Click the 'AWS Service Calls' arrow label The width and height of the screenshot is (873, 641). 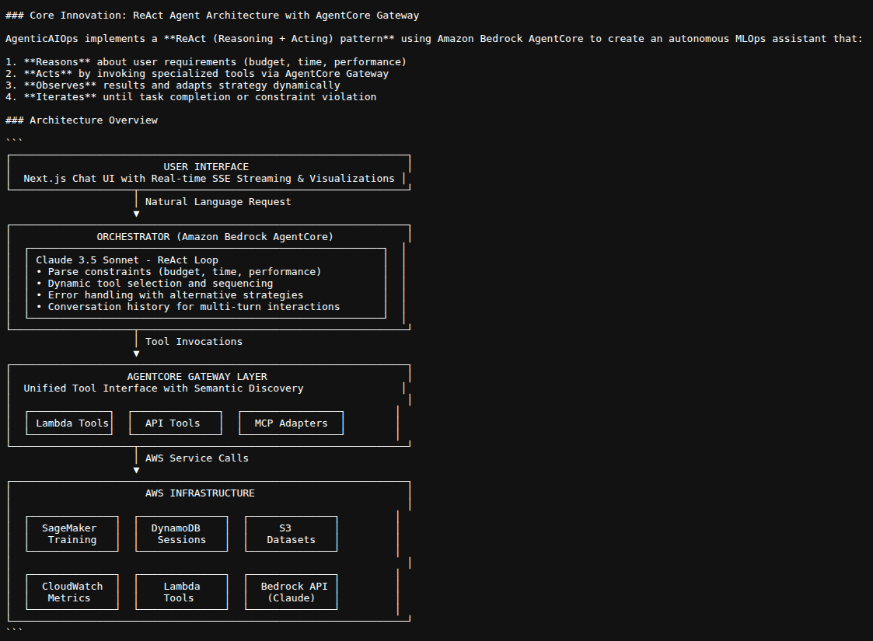[x=197, y=458]
